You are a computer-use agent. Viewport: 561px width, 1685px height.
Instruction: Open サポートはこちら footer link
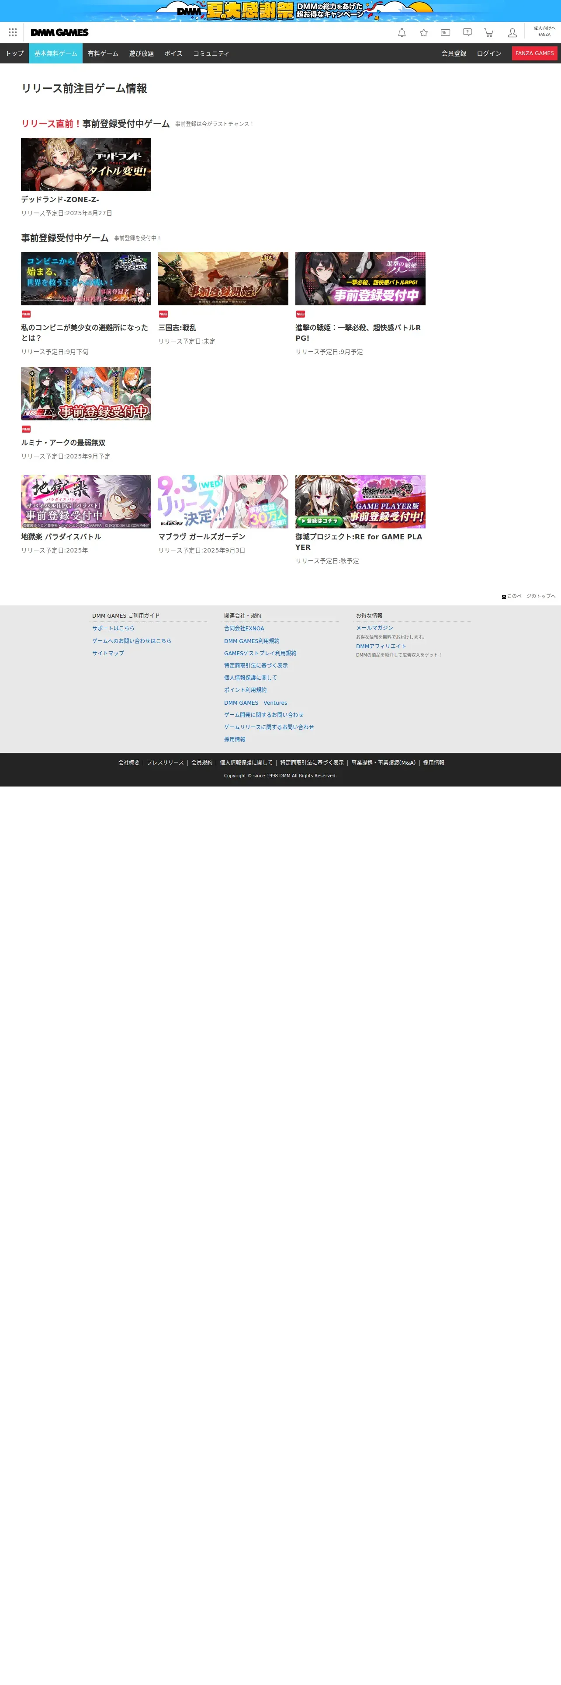pyautogui.click(x=113, y=629)
